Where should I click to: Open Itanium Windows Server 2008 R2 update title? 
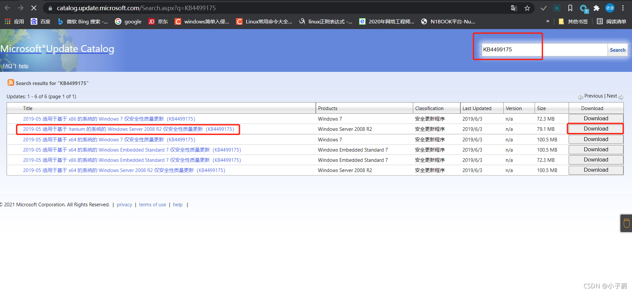[x=129, y=129]
